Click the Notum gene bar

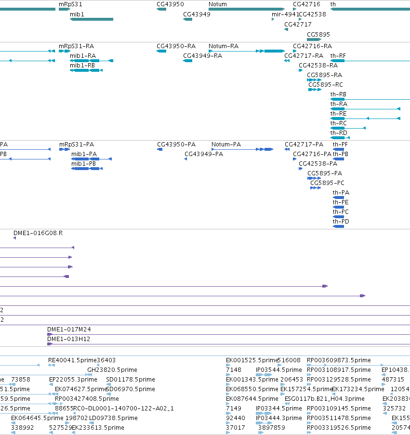click(247, 9)
